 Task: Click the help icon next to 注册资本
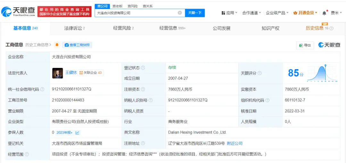tap(143, 89)
